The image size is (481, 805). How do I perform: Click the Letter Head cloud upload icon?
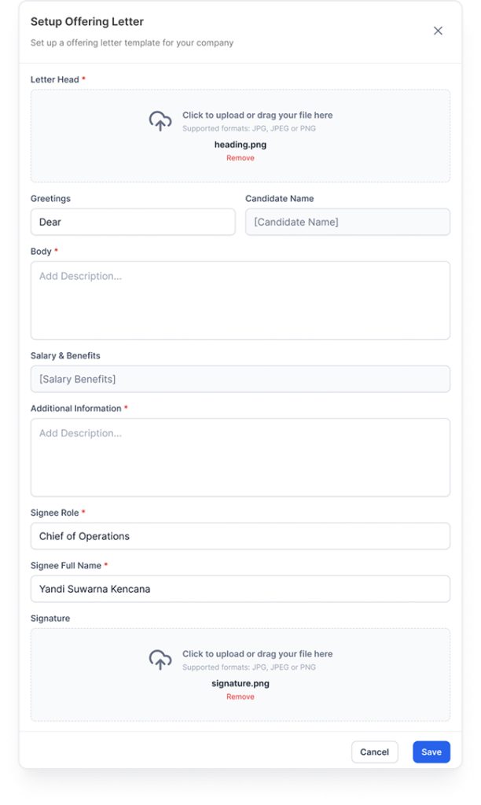[160, 121]
